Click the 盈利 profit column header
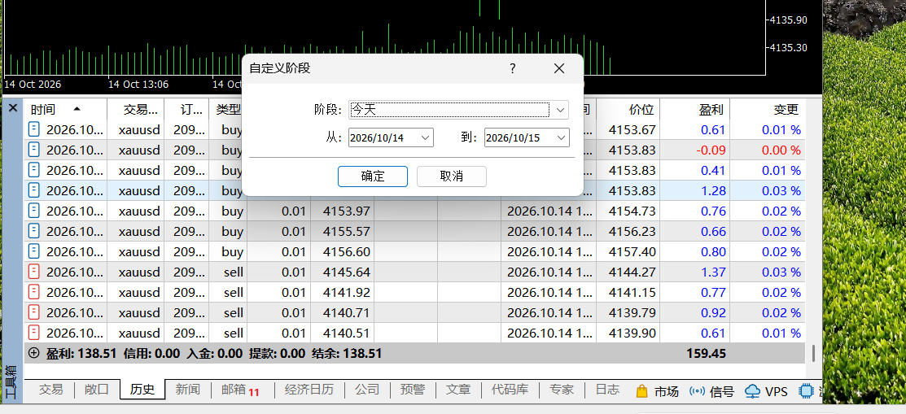Viewport: 906px width, 414px height. point(695,109)
